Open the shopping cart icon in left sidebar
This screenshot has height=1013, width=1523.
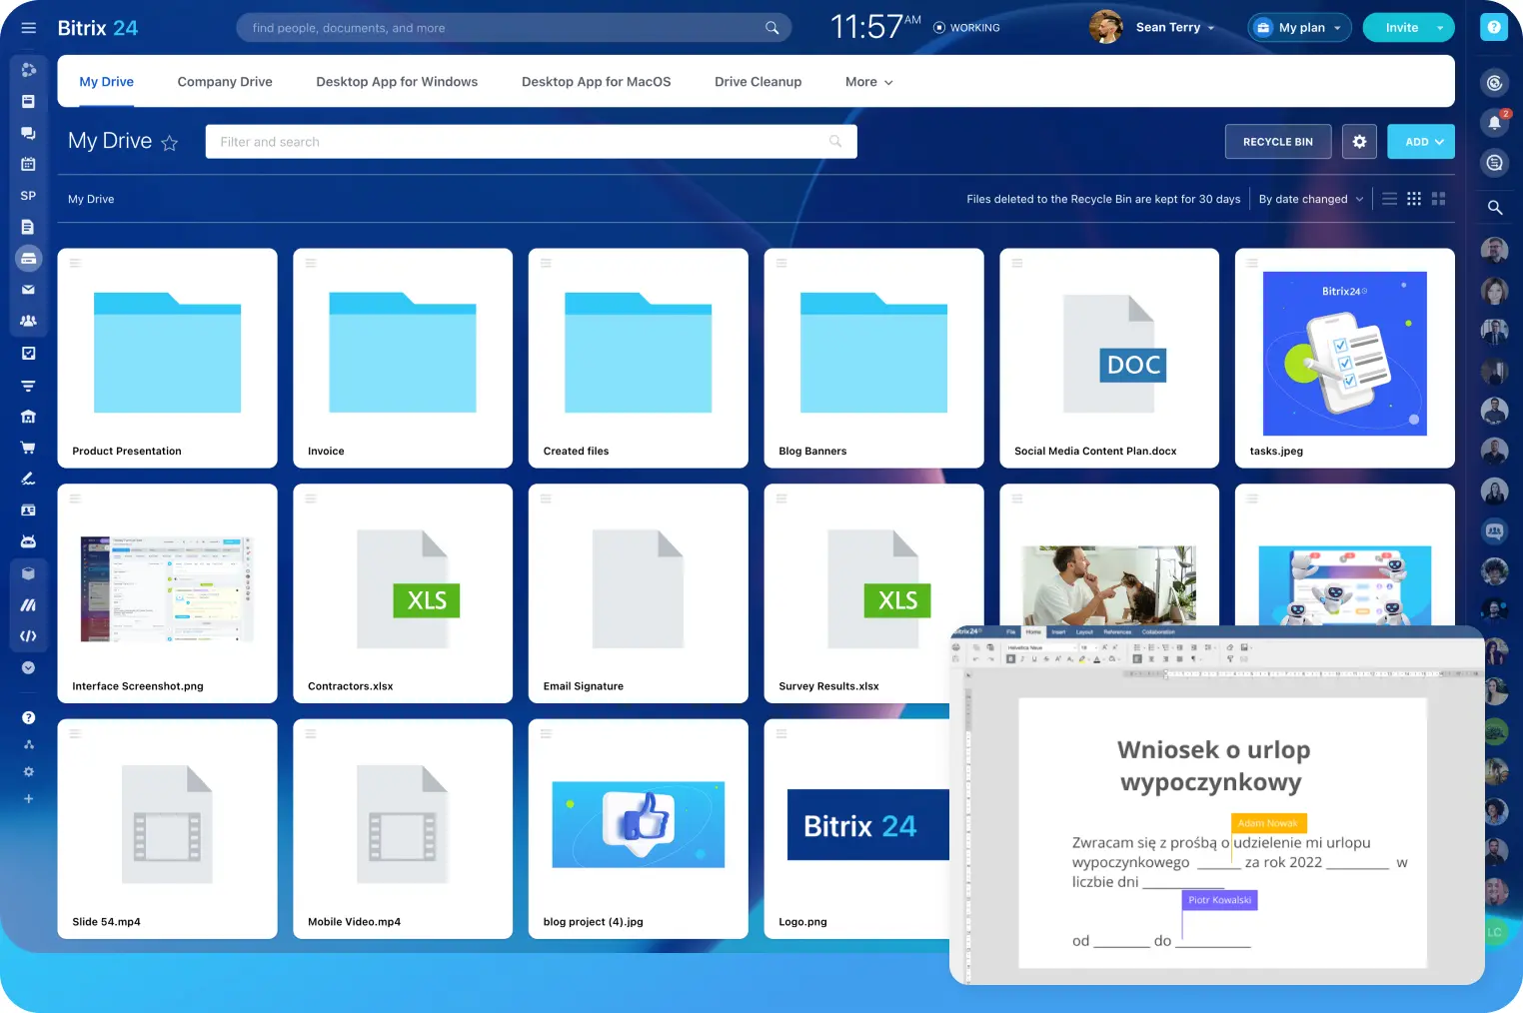[x=28, y=448]
